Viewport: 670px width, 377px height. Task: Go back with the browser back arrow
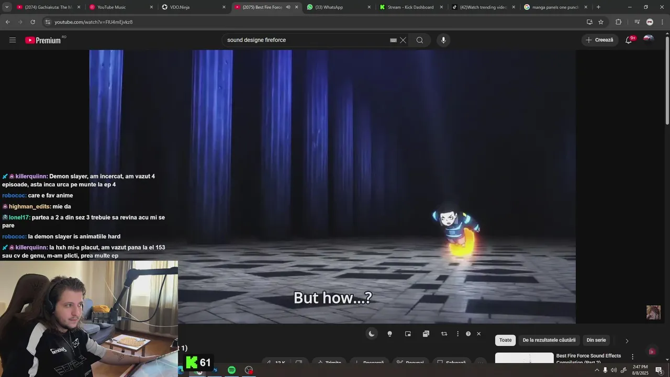point(7,22)
